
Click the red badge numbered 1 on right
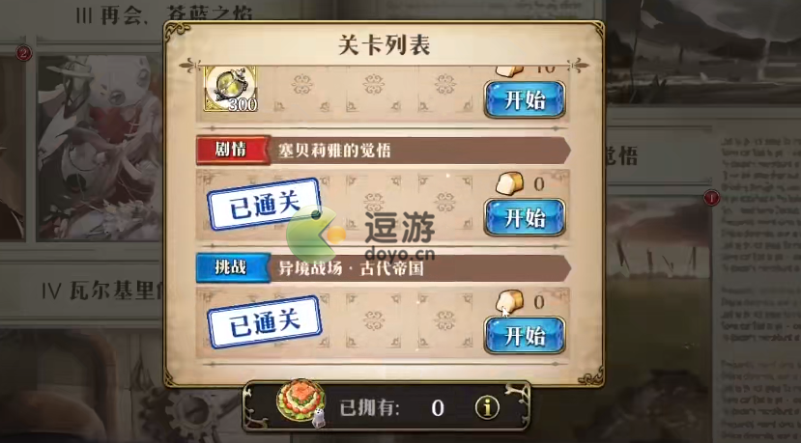click(711, 198)
